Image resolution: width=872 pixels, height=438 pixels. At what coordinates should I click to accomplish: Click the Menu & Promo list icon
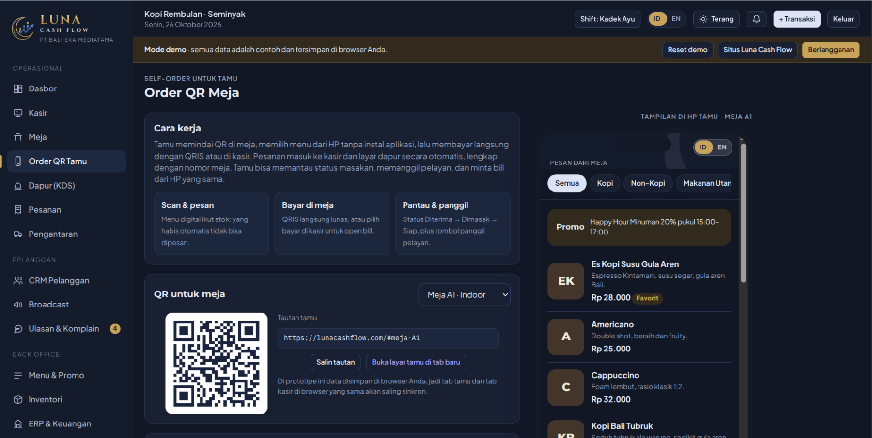click(18, 375)
